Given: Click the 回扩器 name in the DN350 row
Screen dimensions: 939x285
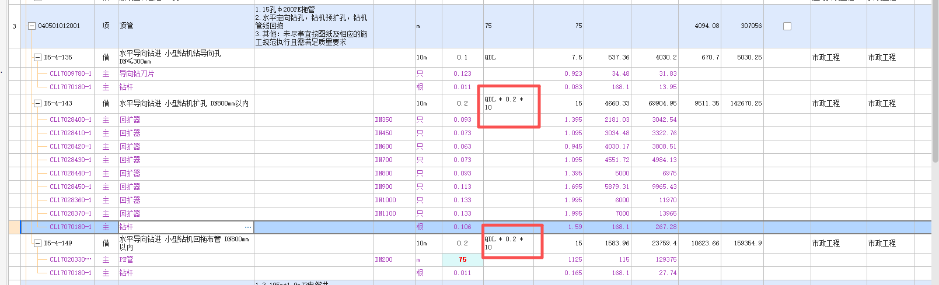Looking at the screenshot, I should (130, 120).
